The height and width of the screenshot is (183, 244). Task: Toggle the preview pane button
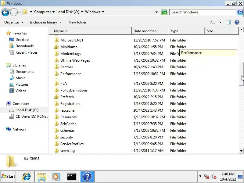pyautogui.click(x=228, y=22)
